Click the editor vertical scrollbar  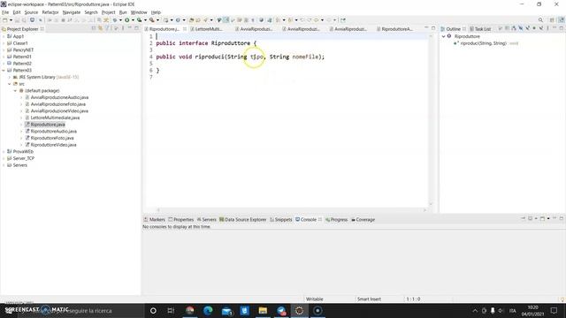(431, 119)
